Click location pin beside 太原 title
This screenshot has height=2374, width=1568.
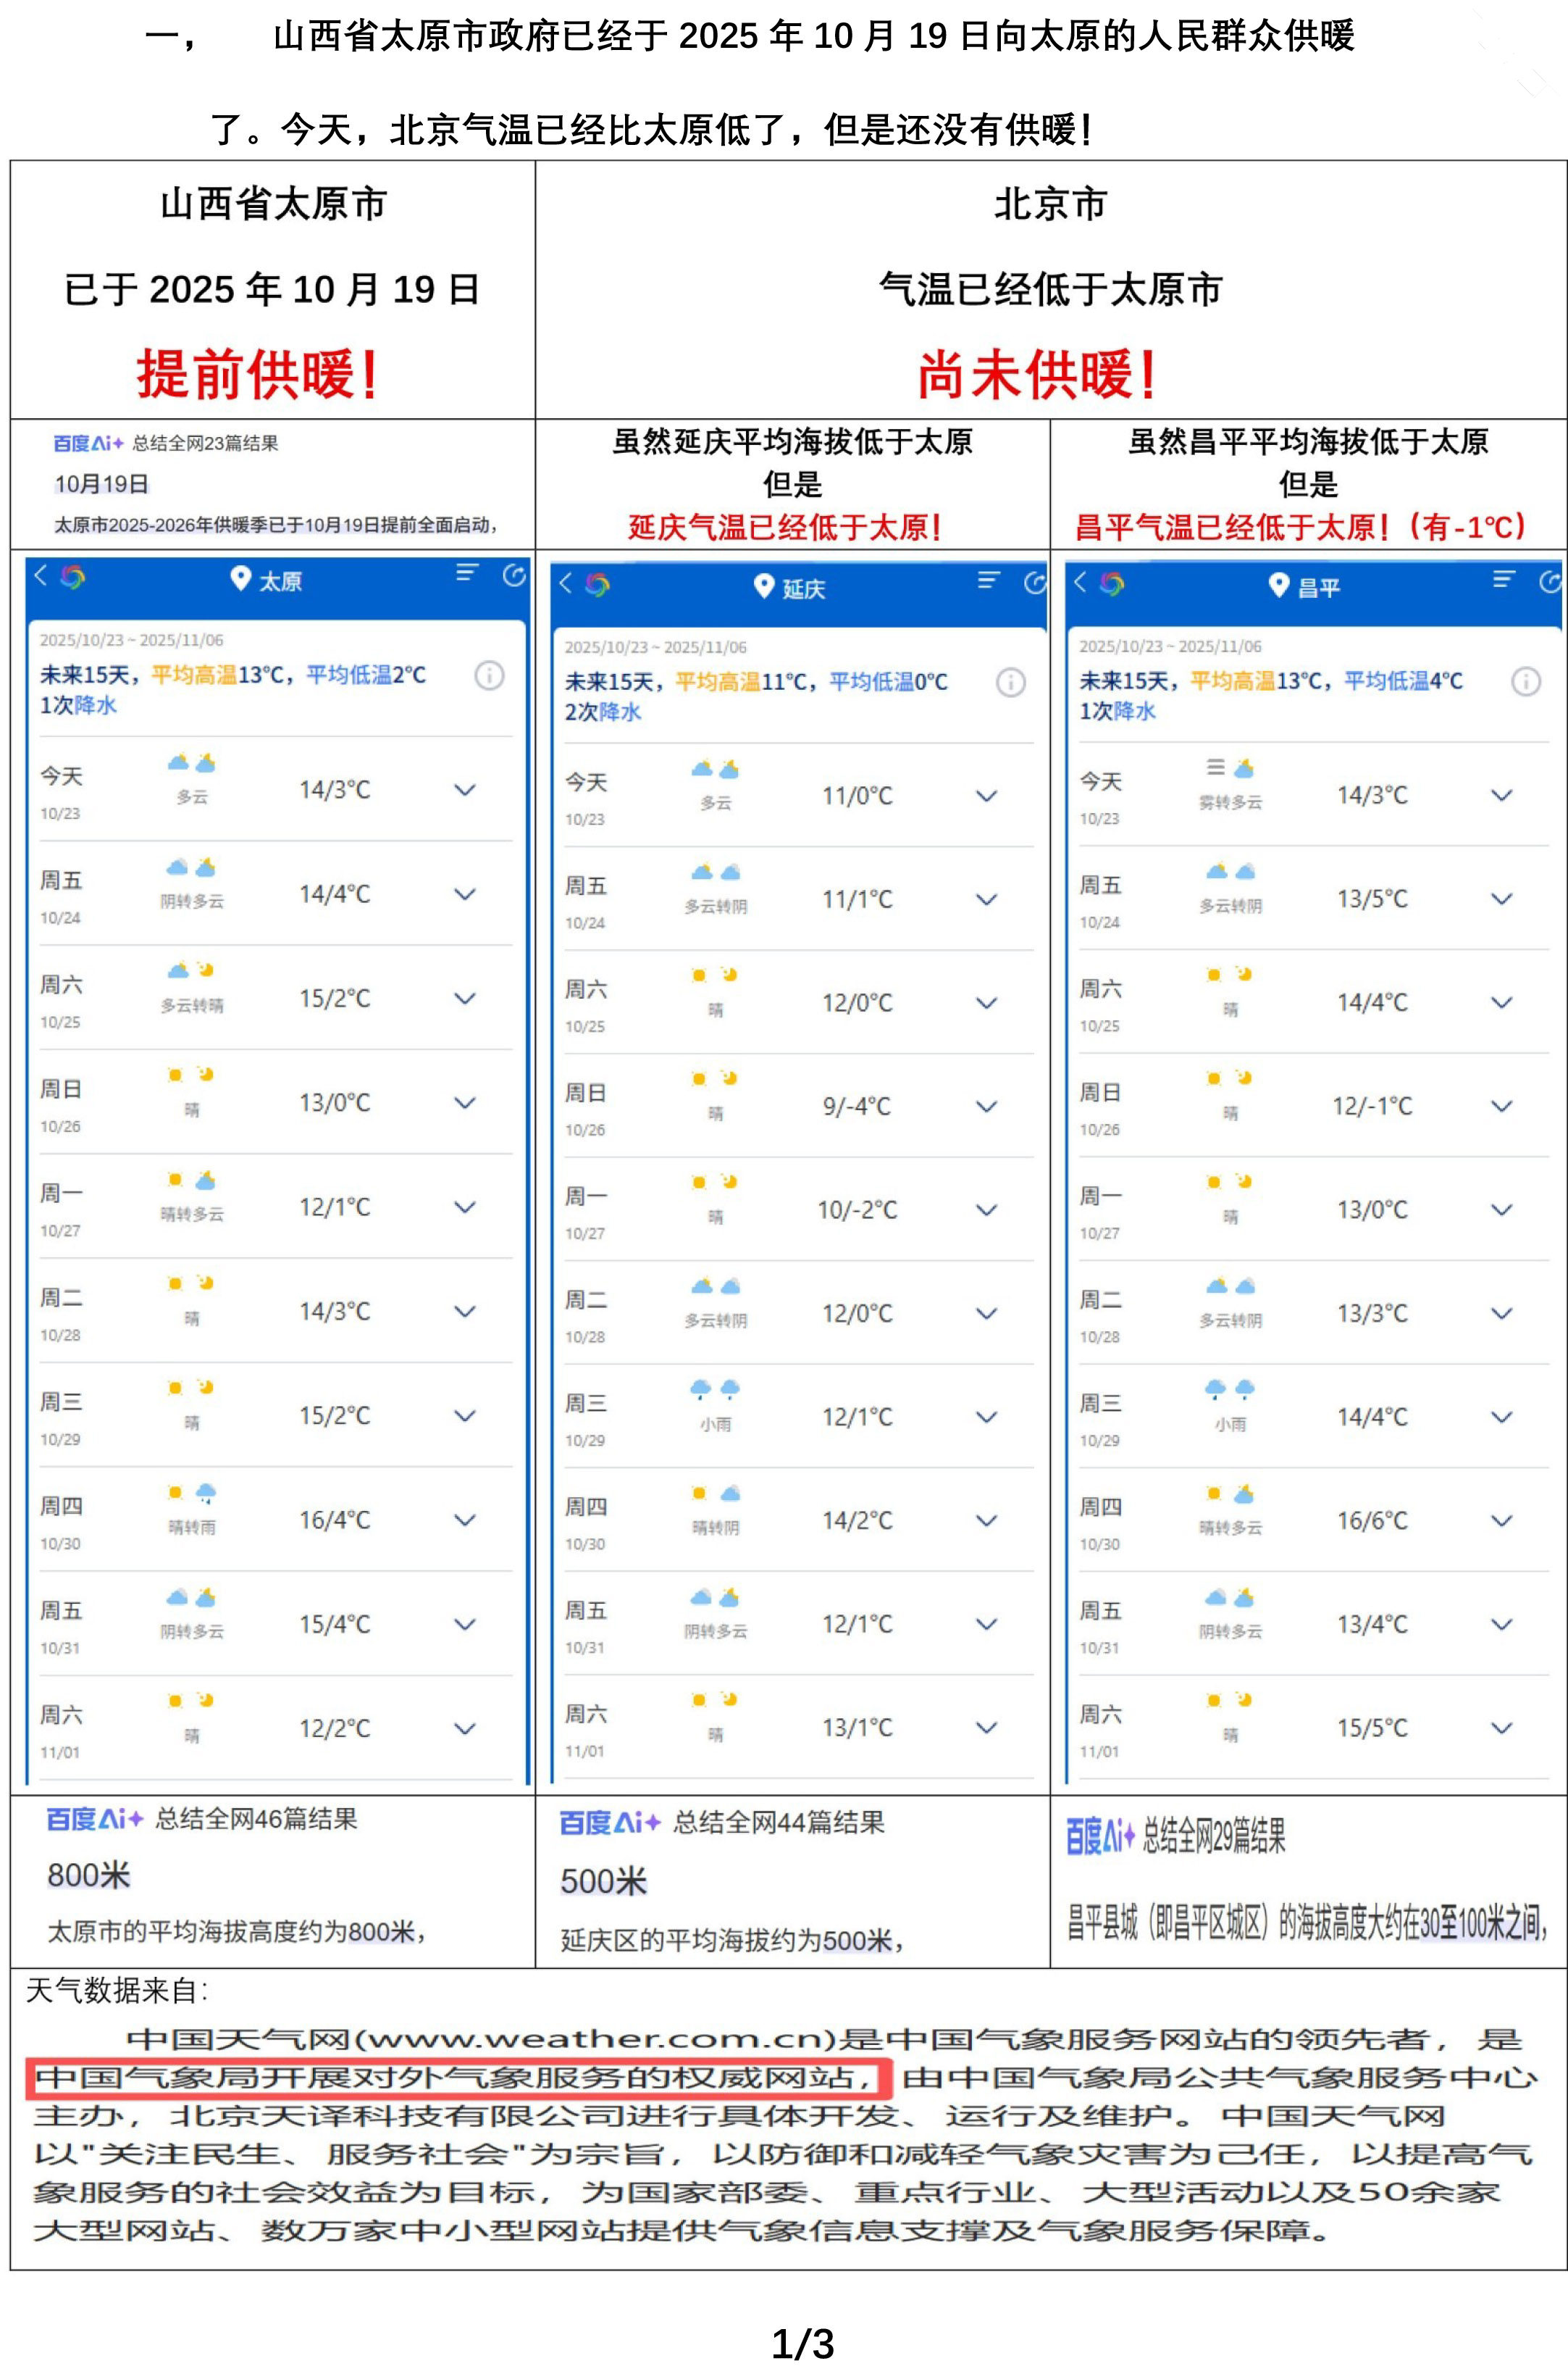point(240,578)
